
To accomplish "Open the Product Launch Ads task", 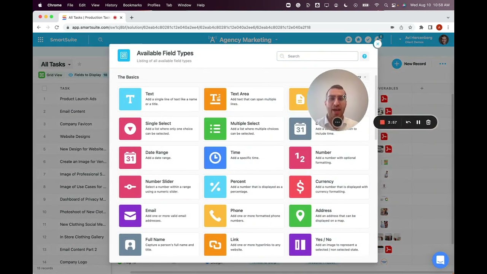I will pyautogui.click(x=78, y=99).
